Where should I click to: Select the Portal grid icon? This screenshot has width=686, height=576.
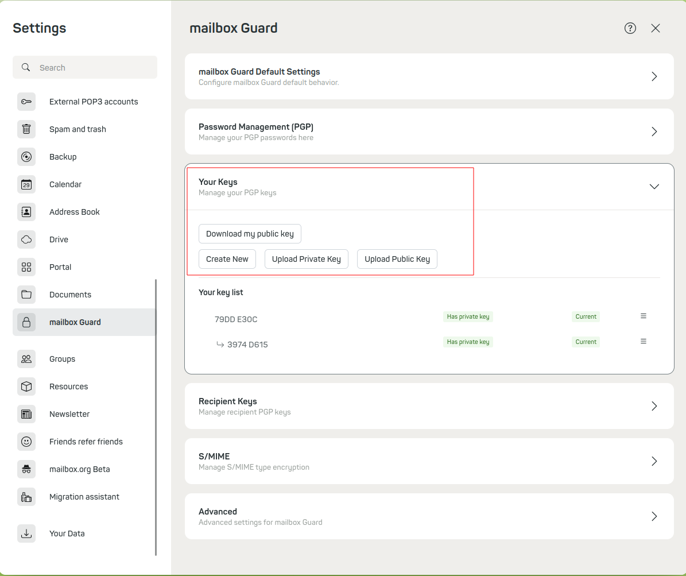[26, 267]
